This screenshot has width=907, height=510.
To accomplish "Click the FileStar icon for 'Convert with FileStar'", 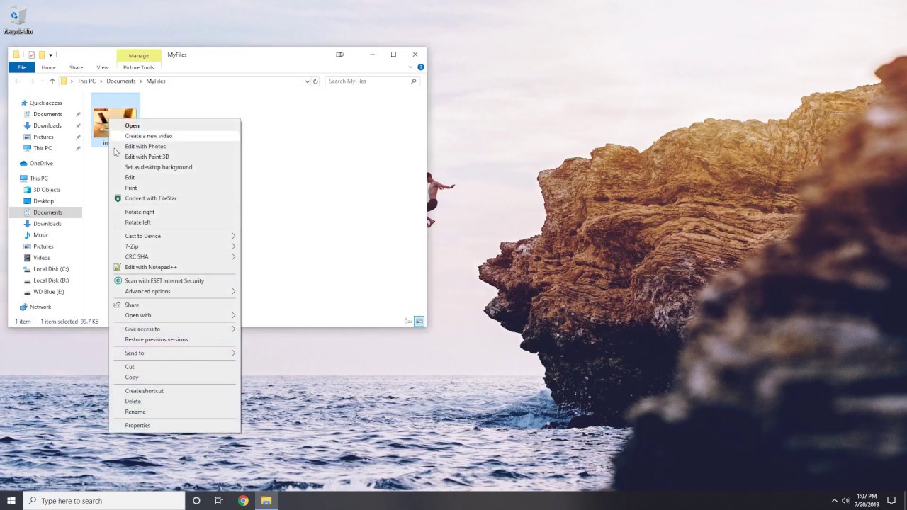I will (x=118, y=198).
